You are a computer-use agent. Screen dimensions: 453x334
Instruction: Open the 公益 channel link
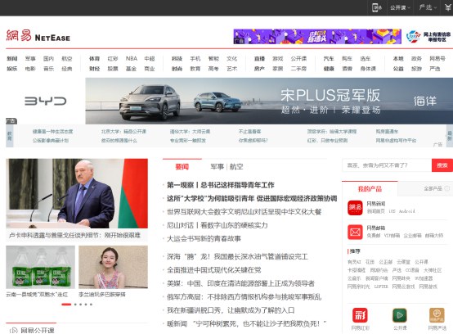(x=398, y=69)
